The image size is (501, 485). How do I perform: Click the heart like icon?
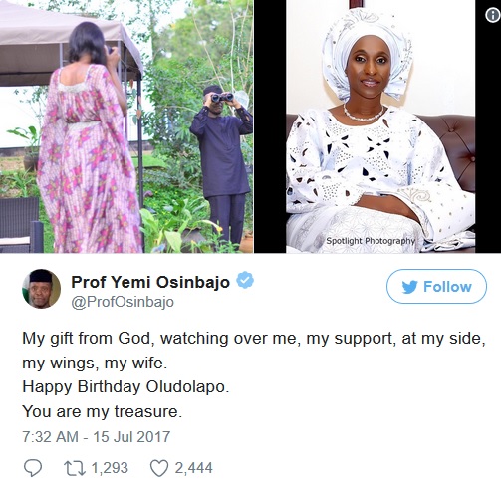point(159,468)
